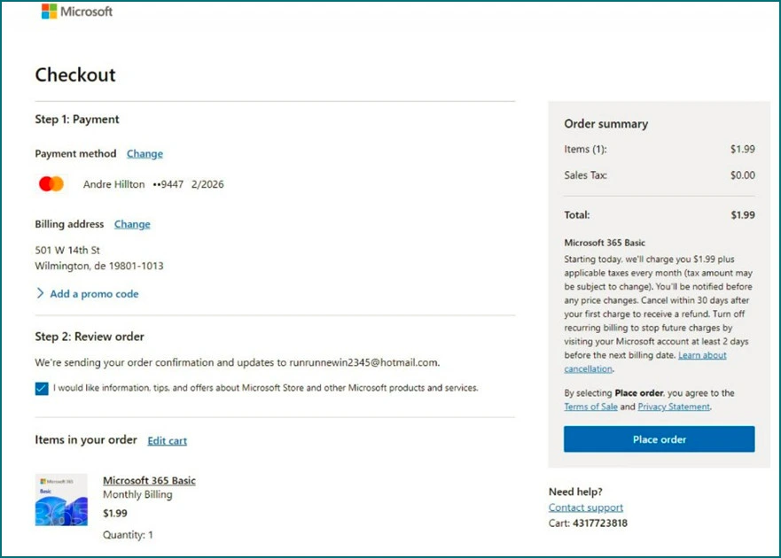Change the billing address

click(x=132, y=224)
